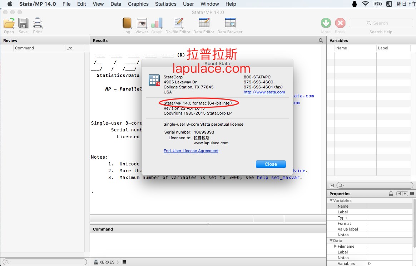Show next variable in Properties
Screen dimensions: 416x266
pos(405,194)
